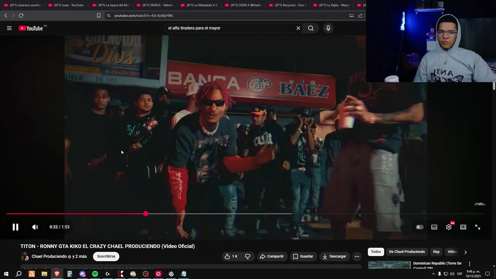
Task: Switch to the Luna - YouTube tab
Action: point(66,5)
